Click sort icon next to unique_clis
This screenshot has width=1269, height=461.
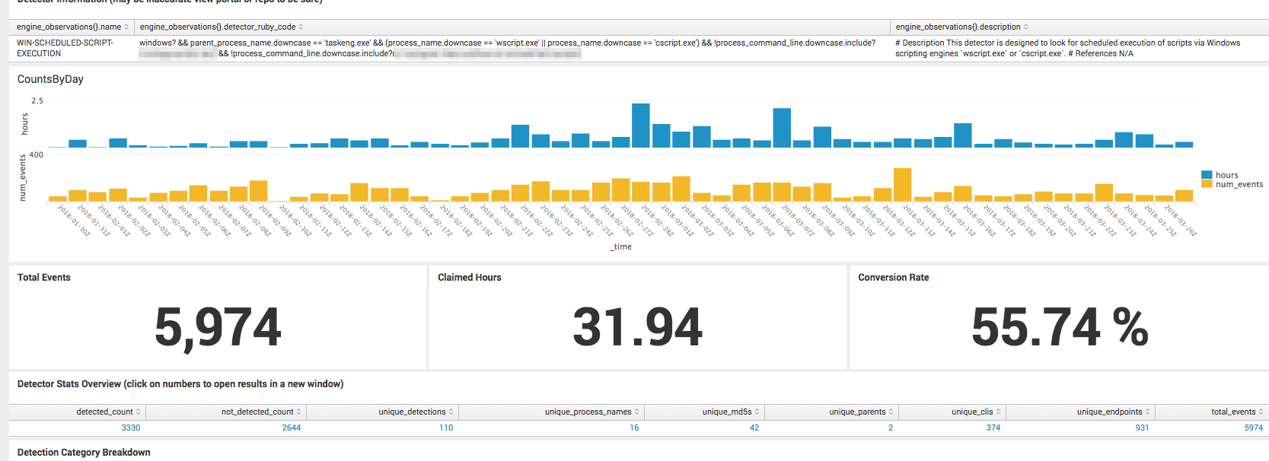click(998, 412)
